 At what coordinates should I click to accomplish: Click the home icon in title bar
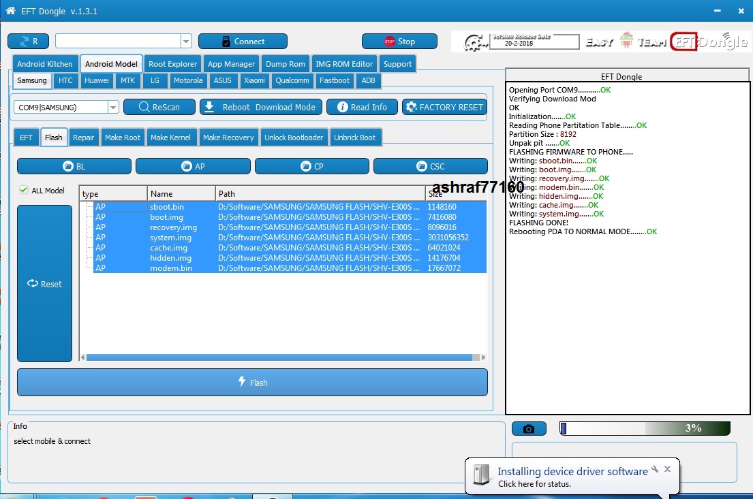[x=11, y=11]
